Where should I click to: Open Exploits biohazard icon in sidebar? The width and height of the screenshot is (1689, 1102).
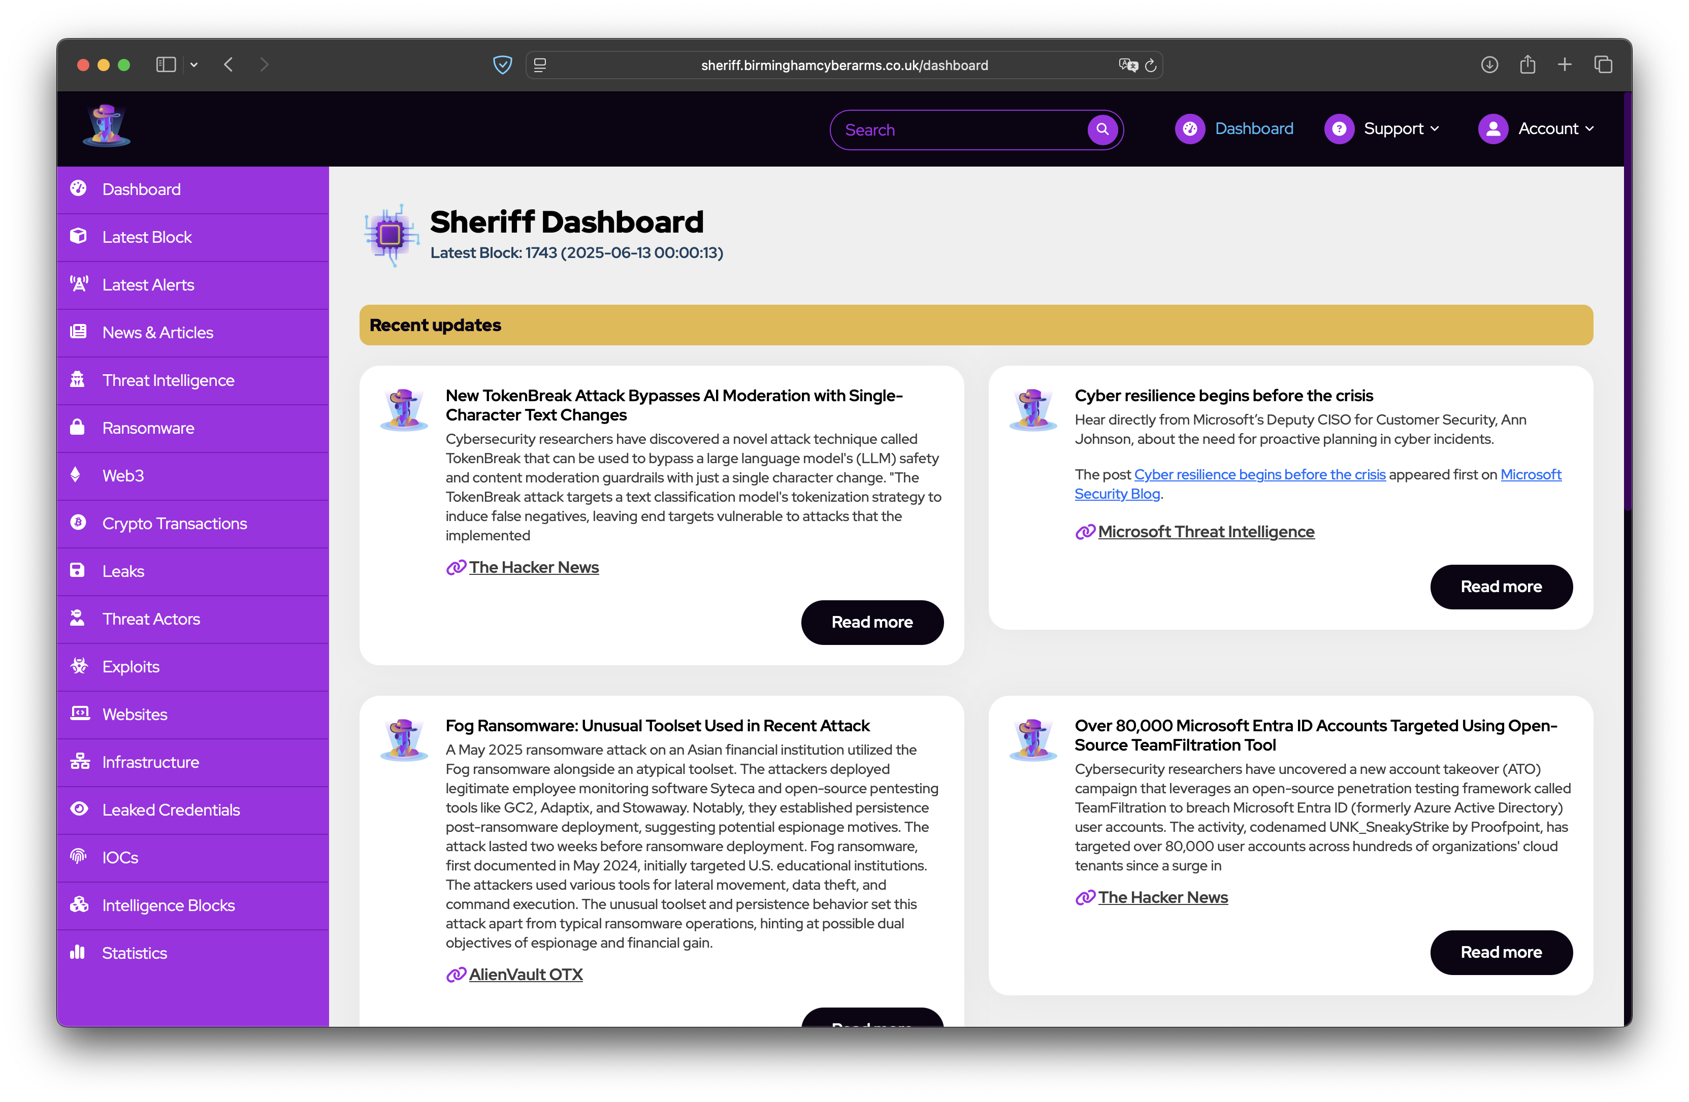point(79,666)
